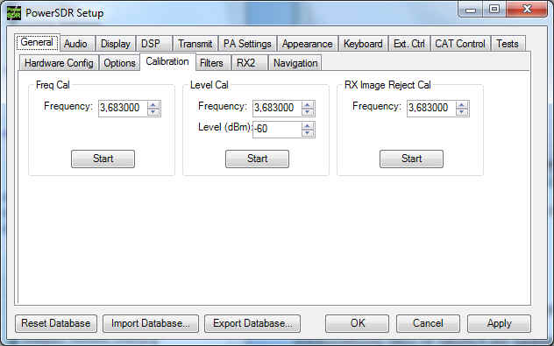554x346 pixels.
Task: Open the Filters sub-tab
Action: click(x=211, y=63)
